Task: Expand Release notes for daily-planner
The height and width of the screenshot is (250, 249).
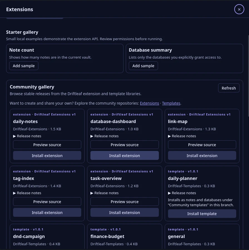Action: 182,193
